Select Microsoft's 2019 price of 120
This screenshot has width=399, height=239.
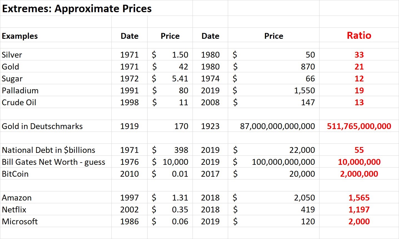308,222
